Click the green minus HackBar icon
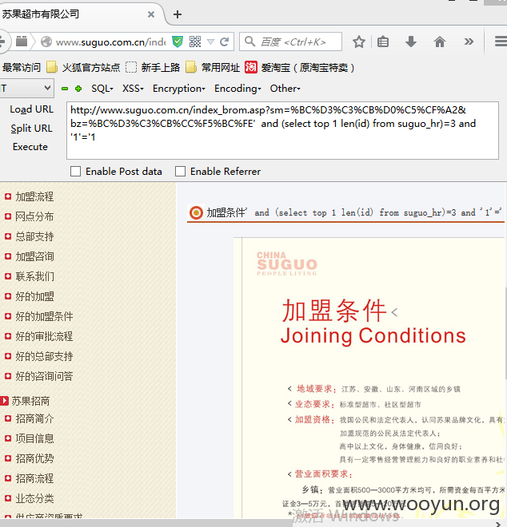Screen dimensions: 507x527 point(65,89)
